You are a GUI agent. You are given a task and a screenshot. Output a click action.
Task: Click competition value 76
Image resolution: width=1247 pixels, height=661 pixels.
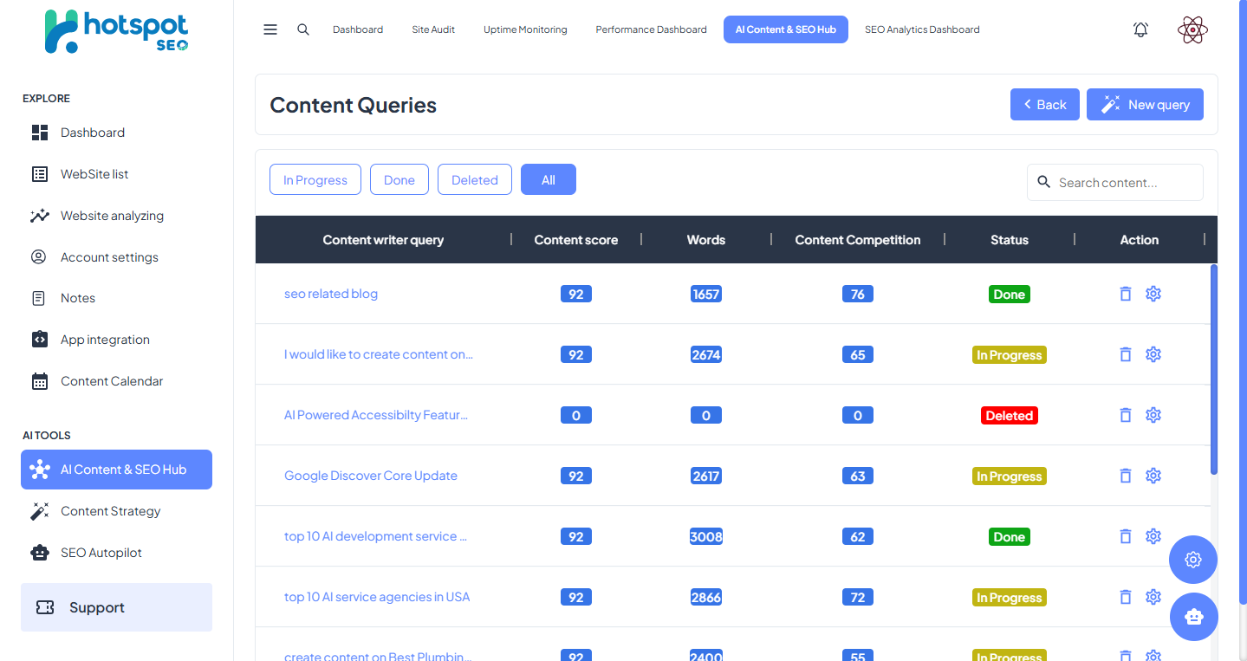(x=858, y=294)
